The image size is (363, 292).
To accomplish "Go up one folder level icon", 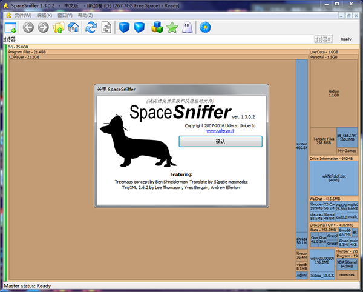I will pos(58,27).
